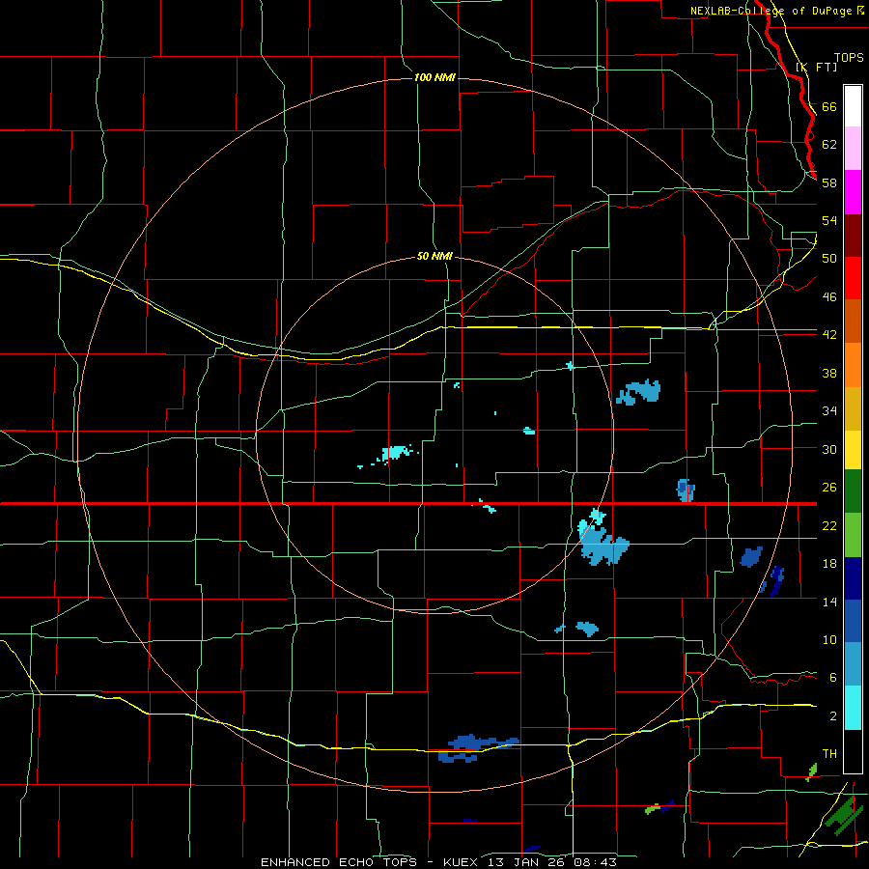Click the '38' scale label

(829, 373)
